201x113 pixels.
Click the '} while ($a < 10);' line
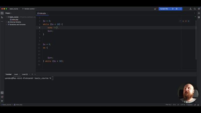pos(53,61)
